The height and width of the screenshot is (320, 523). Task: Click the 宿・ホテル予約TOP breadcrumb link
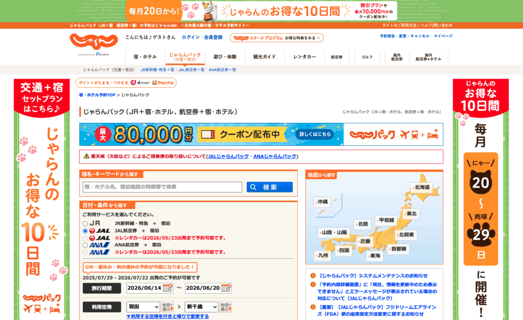97,95
